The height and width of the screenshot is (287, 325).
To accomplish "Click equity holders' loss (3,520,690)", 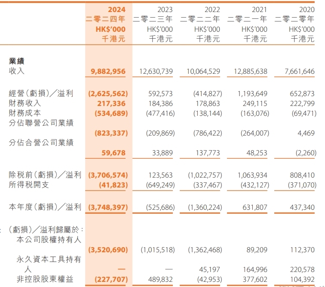I will [x=108, y=250].
